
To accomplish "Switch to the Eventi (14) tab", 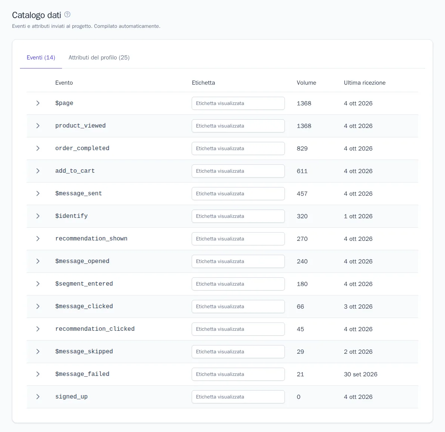I will coord(41,58).
